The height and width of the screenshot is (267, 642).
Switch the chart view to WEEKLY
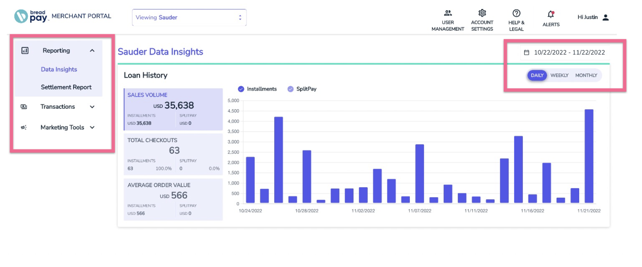click(x=560, y=75)
